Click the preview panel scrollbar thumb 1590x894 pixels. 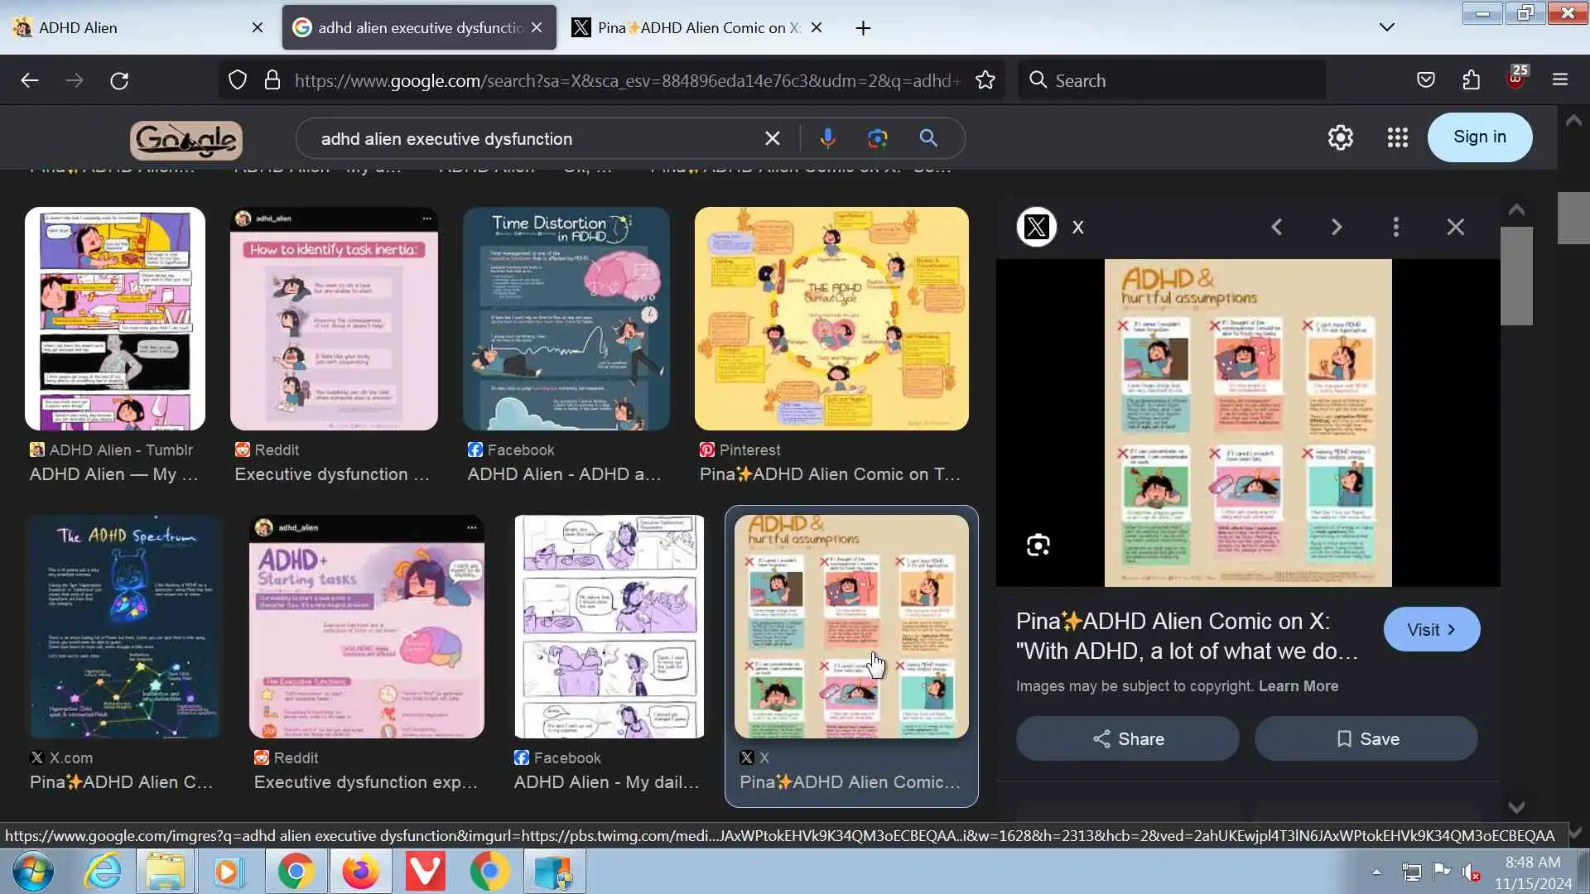point(1515,276)
